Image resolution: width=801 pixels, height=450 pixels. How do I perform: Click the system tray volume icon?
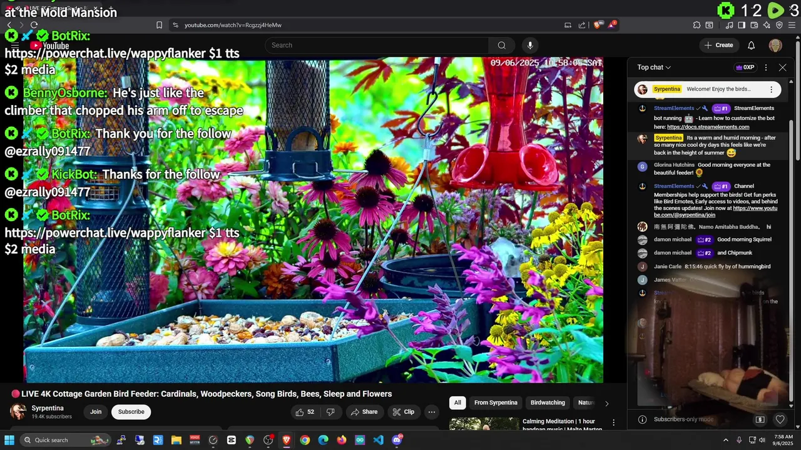[x=762, y=440]
